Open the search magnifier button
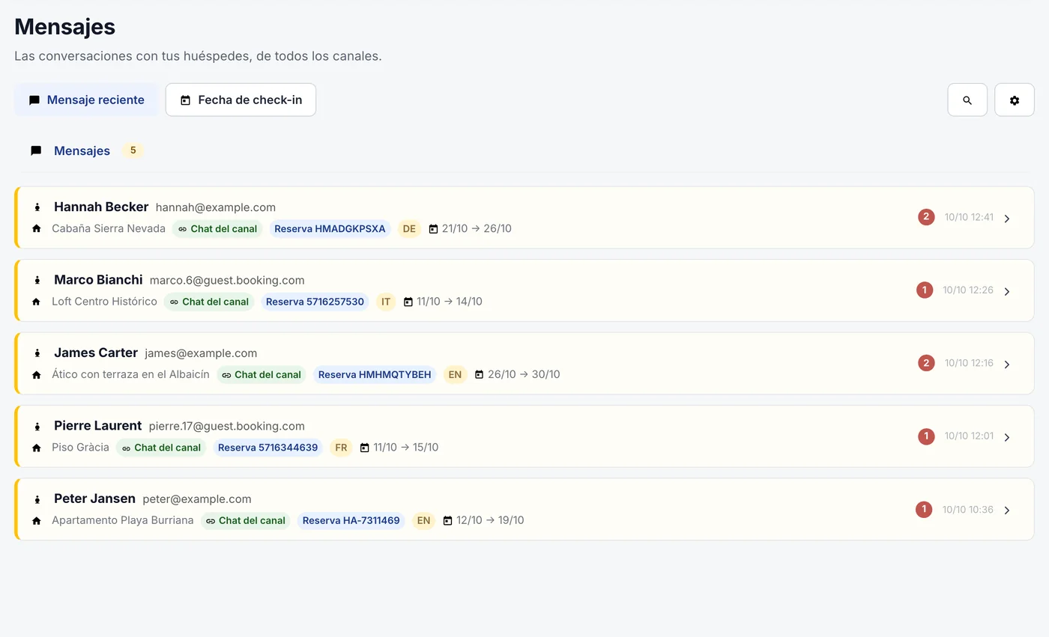1049x637 pixels. point(967,100)
